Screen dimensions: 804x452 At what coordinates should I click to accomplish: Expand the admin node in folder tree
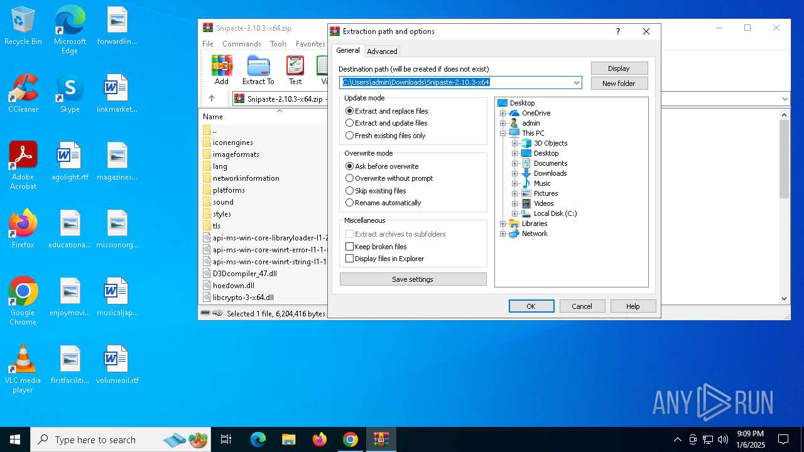503,123
